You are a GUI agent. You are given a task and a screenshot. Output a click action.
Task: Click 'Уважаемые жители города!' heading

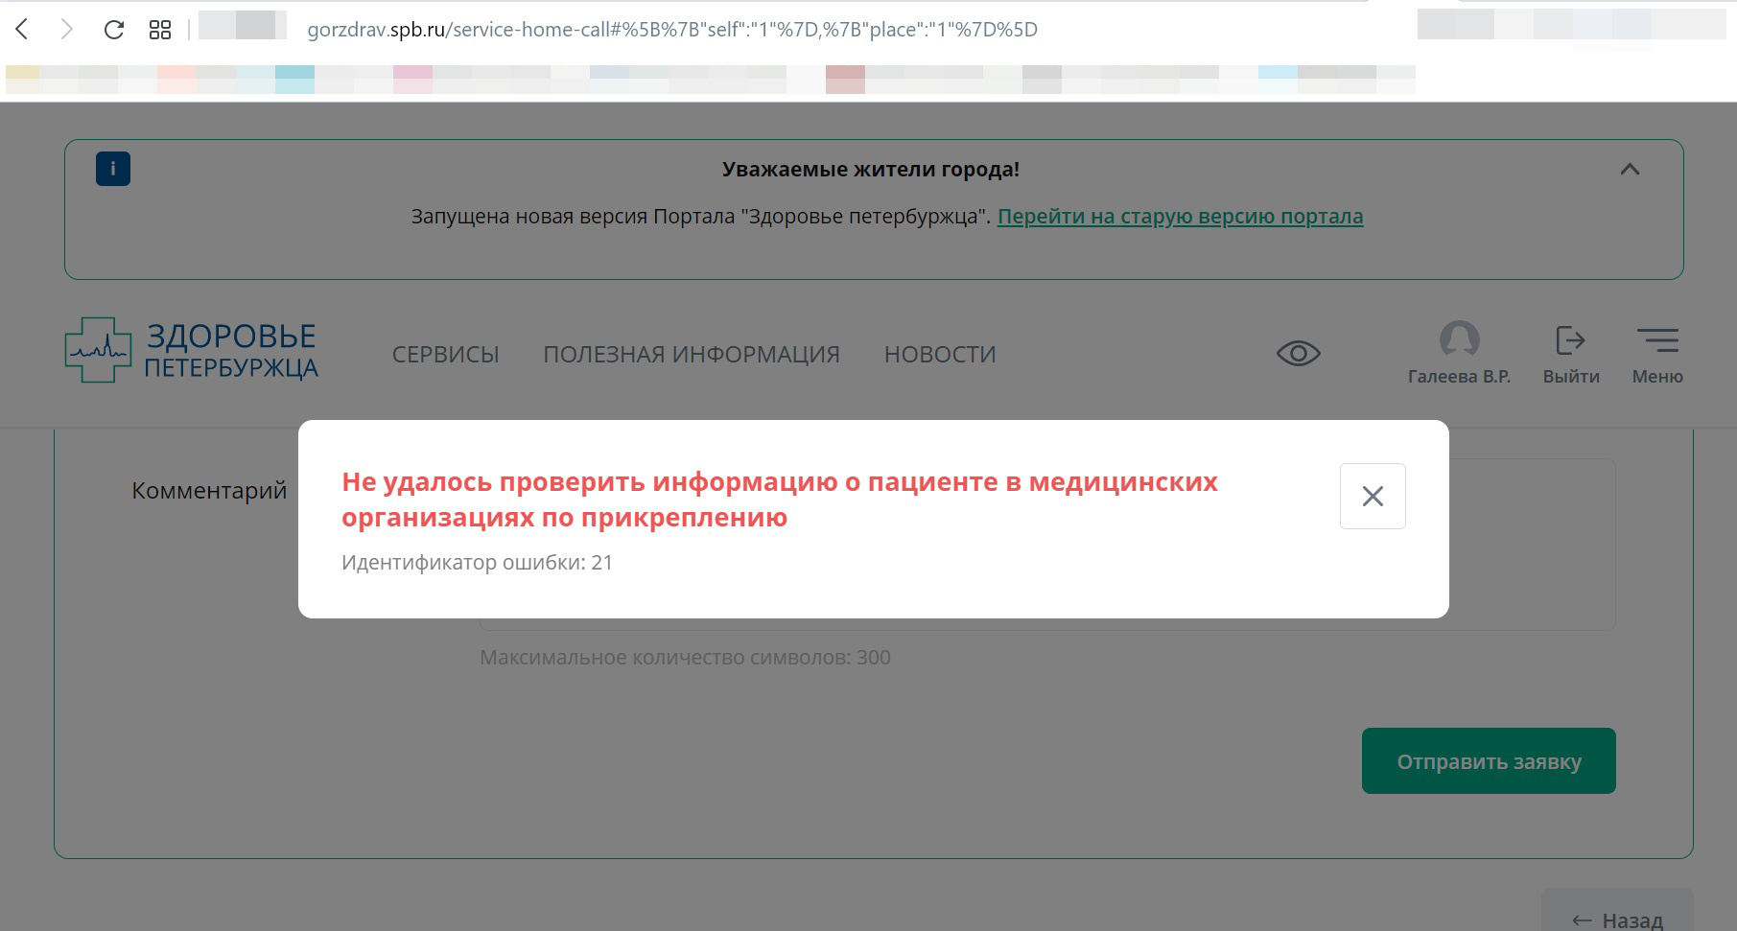[871, 170]
